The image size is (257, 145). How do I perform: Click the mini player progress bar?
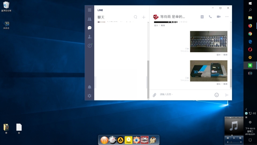click(x=234, y=135)
